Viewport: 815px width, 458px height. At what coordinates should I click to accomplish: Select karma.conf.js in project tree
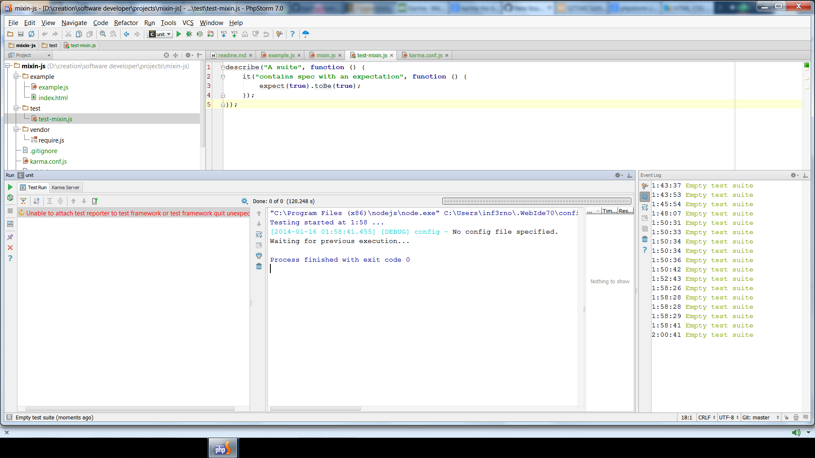click(x=48, y=161)
